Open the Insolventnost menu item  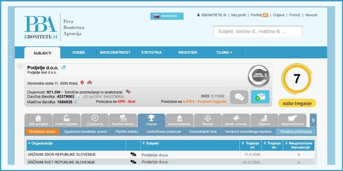pyautogui.click(x=115, y=53)
